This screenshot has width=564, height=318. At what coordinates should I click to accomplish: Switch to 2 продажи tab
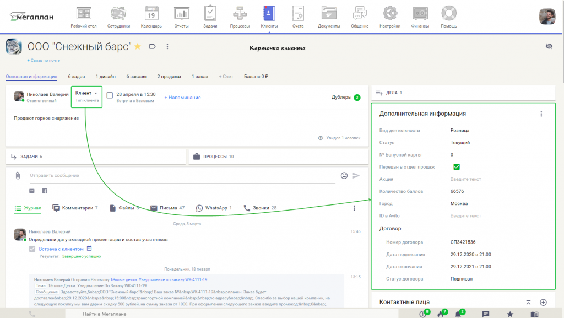[169, 76]
